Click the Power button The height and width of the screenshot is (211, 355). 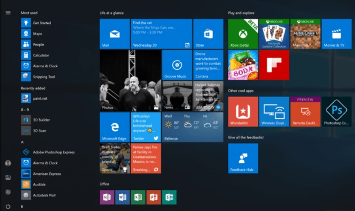point(8,206)
